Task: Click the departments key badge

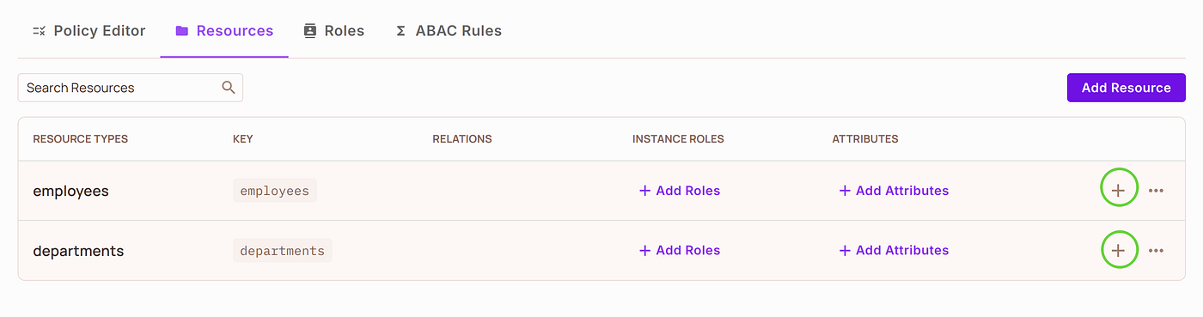Action: pyautogui.click(x=283, y=251)
